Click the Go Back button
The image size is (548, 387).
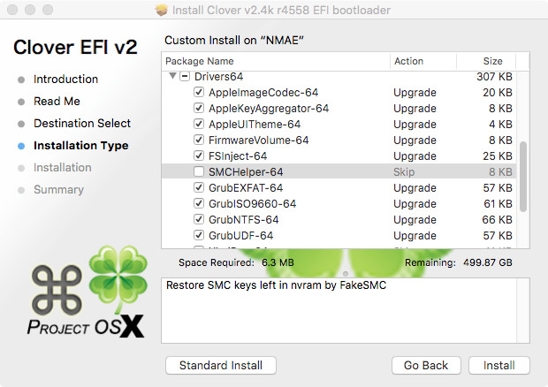pos(426,365)
